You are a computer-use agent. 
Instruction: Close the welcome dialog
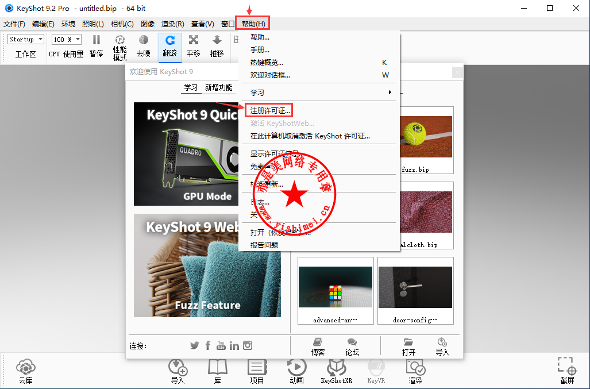(457, 72)
